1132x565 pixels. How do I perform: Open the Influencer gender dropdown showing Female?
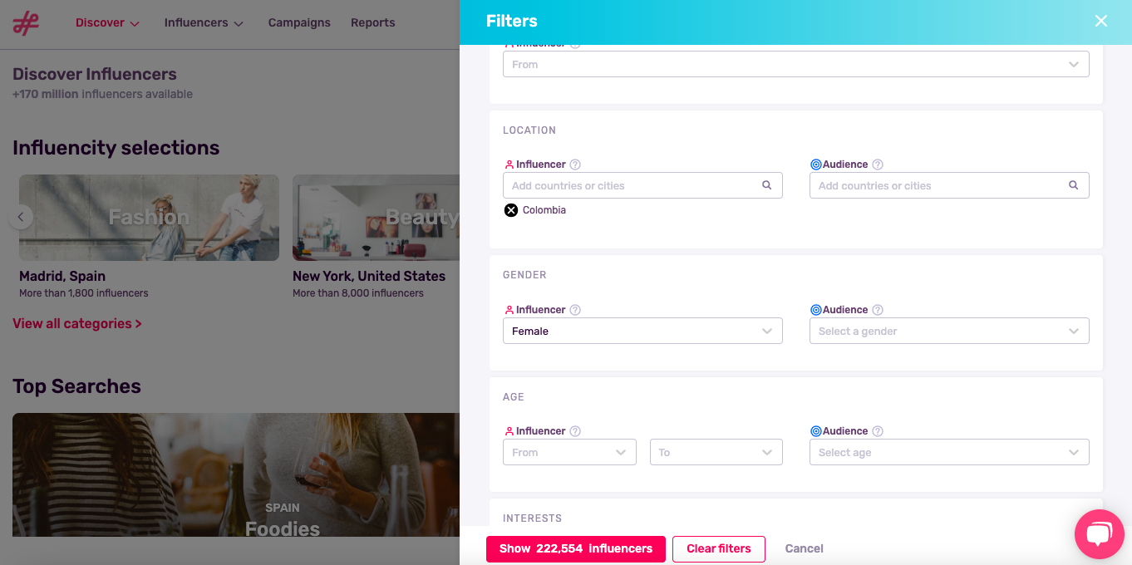(642, 331)
